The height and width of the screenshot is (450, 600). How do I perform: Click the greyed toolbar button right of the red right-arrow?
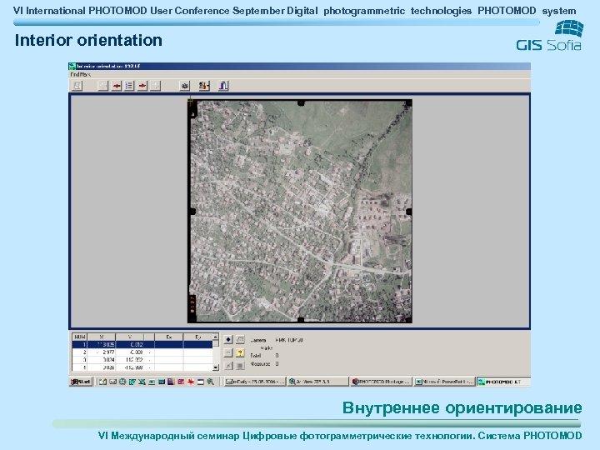click(155, 86)
